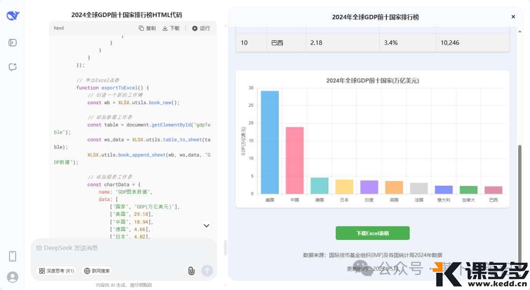Click the DeepSeek whale logo
The image size is (530, 290).
tap(13, 15)
